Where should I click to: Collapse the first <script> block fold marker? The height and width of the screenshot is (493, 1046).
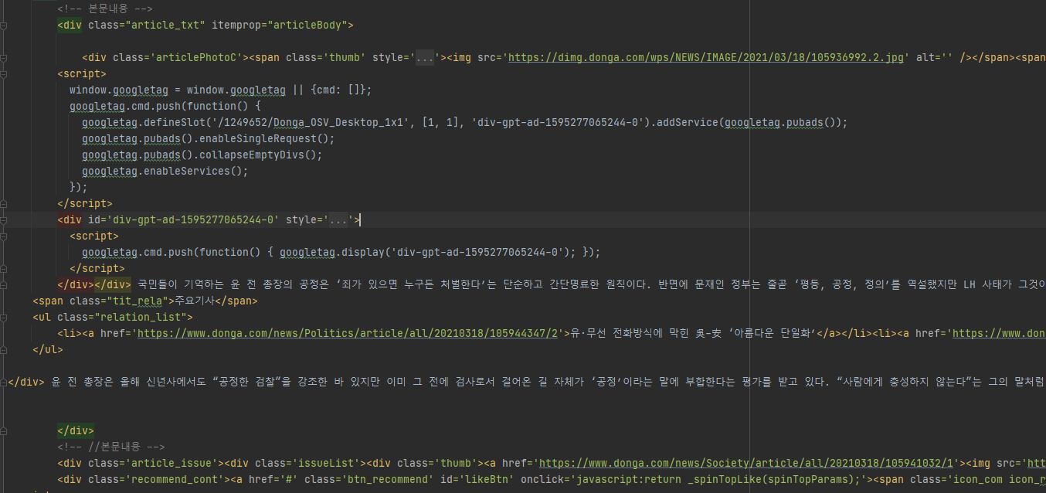click(4, 74)
